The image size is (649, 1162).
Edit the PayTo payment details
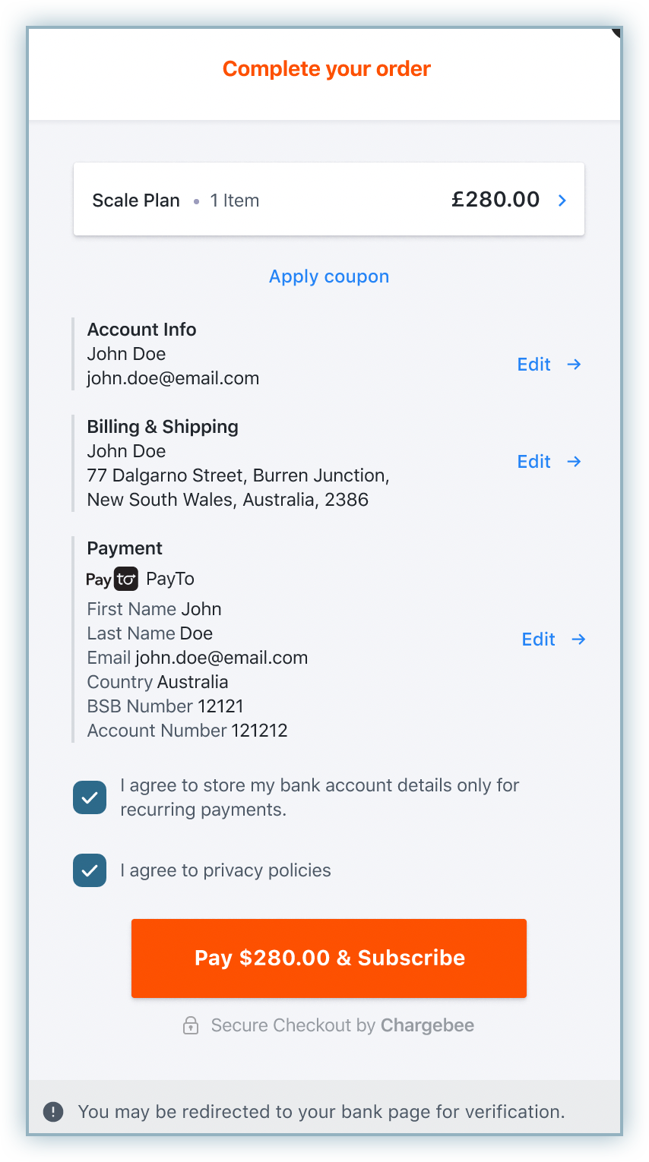(x=539, y=639)
